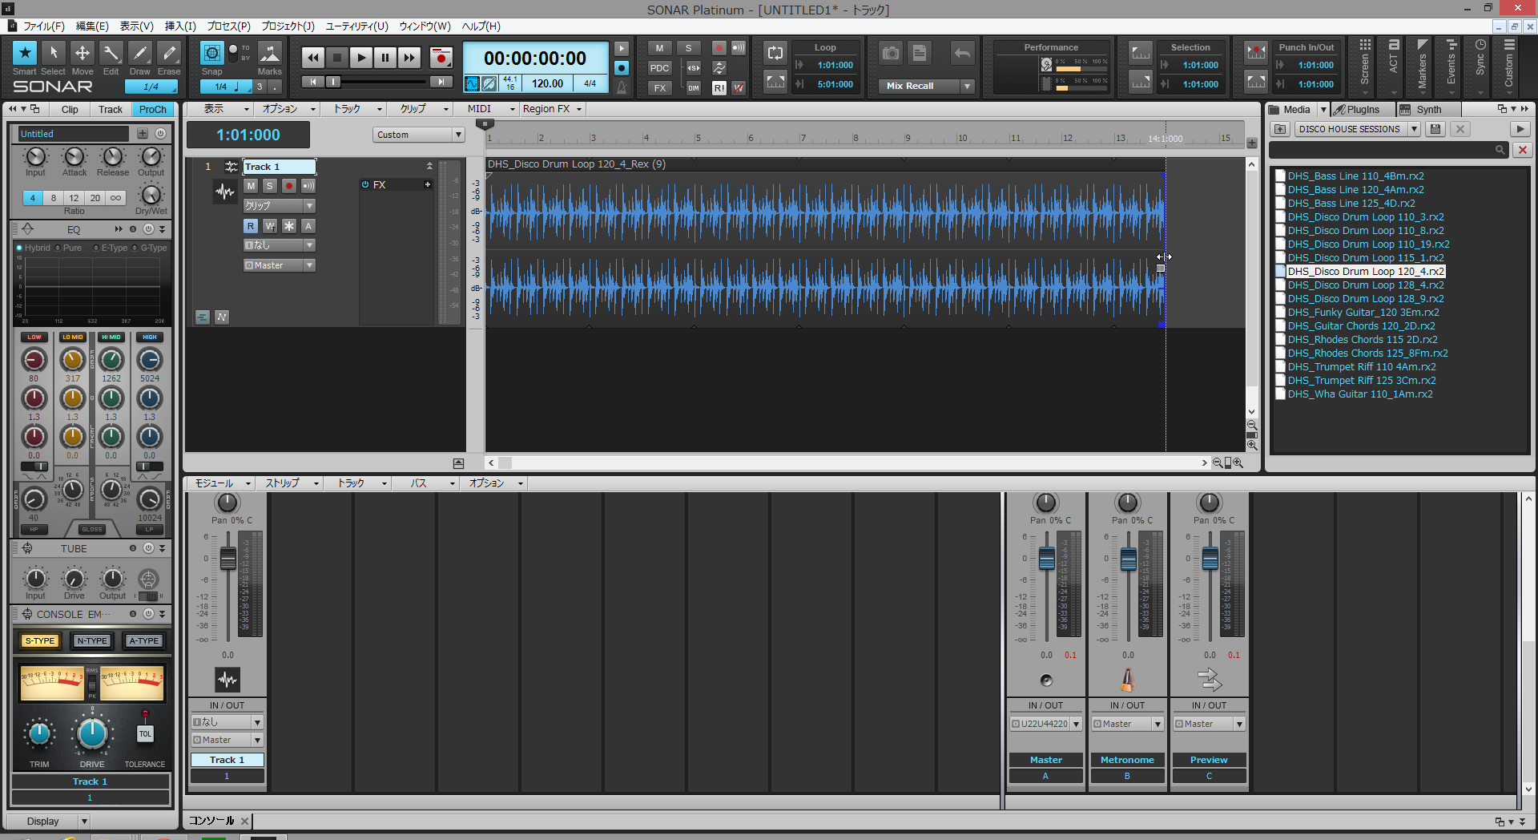Pick the Edit tool
The height and width of the screenshot is (840, 1538).
[x=111, y=53]
